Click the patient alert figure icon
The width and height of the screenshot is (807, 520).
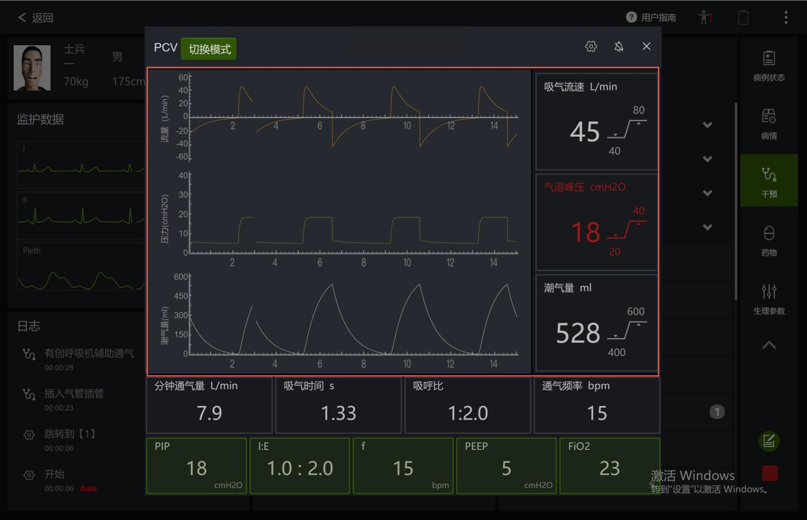pyautogui.click(x=705, y=17)
